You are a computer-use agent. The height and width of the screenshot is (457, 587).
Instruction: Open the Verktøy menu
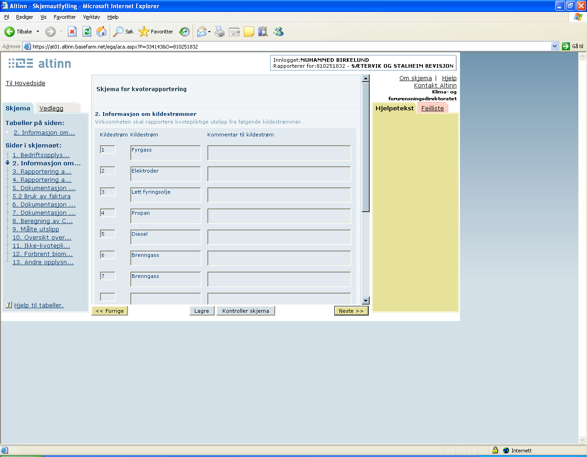pyautogui.click(x=92, y=17)
